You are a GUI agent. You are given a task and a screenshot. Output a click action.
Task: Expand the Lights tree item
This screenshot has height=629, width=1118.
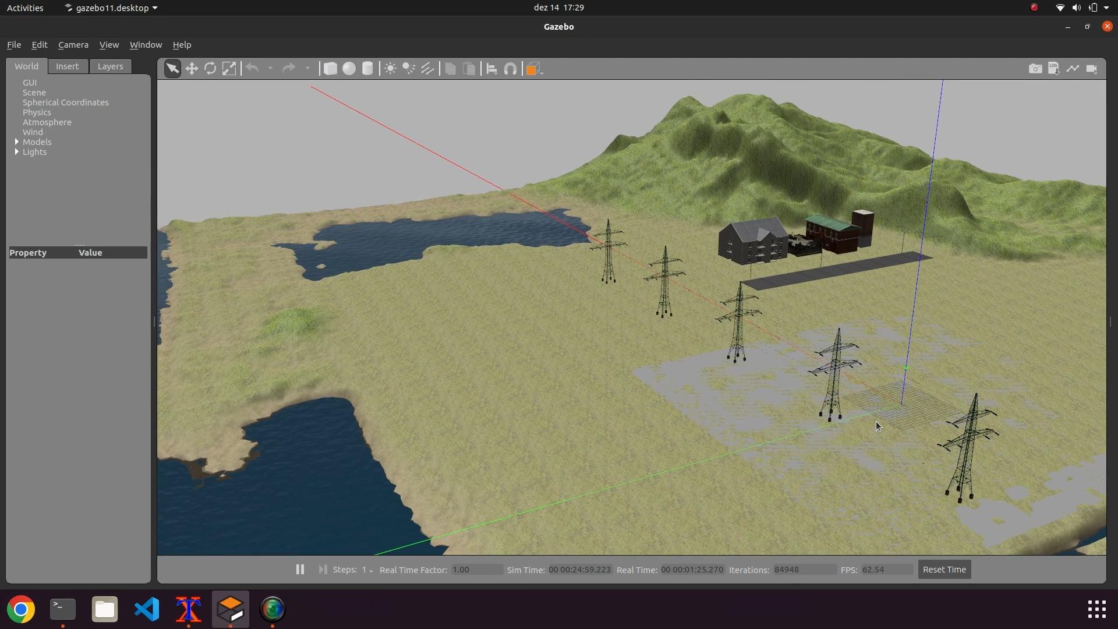click(x=16, y=151)
